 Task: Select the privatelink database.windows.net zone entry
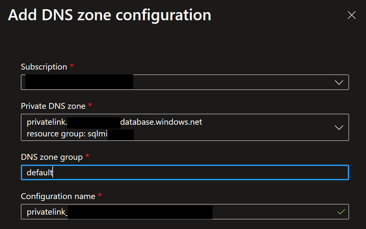click(x=161, y=122)
